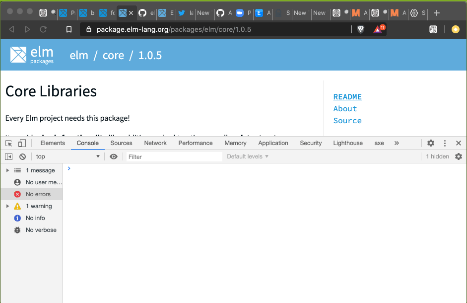
Task: Open DevTools settings gear
Action: (431, 143)
